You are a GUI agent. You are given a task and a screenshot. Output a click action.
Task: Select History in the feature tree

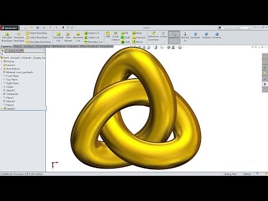(9, 61)
